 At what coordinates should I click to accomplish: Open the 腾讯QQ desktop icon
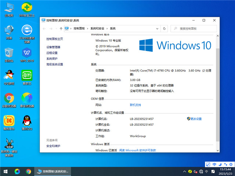pyautogui.click(x=27, y=123)
